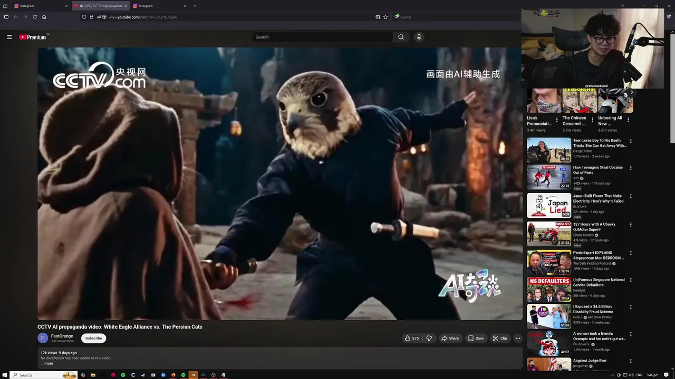Image resolution: width=675 pixels, height=379 pixels.
Task: Open the Windows Start menu
Action: 5,375
